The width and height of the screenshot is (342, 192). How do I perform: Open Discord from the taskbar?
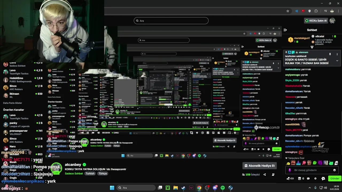pos(215,188)
